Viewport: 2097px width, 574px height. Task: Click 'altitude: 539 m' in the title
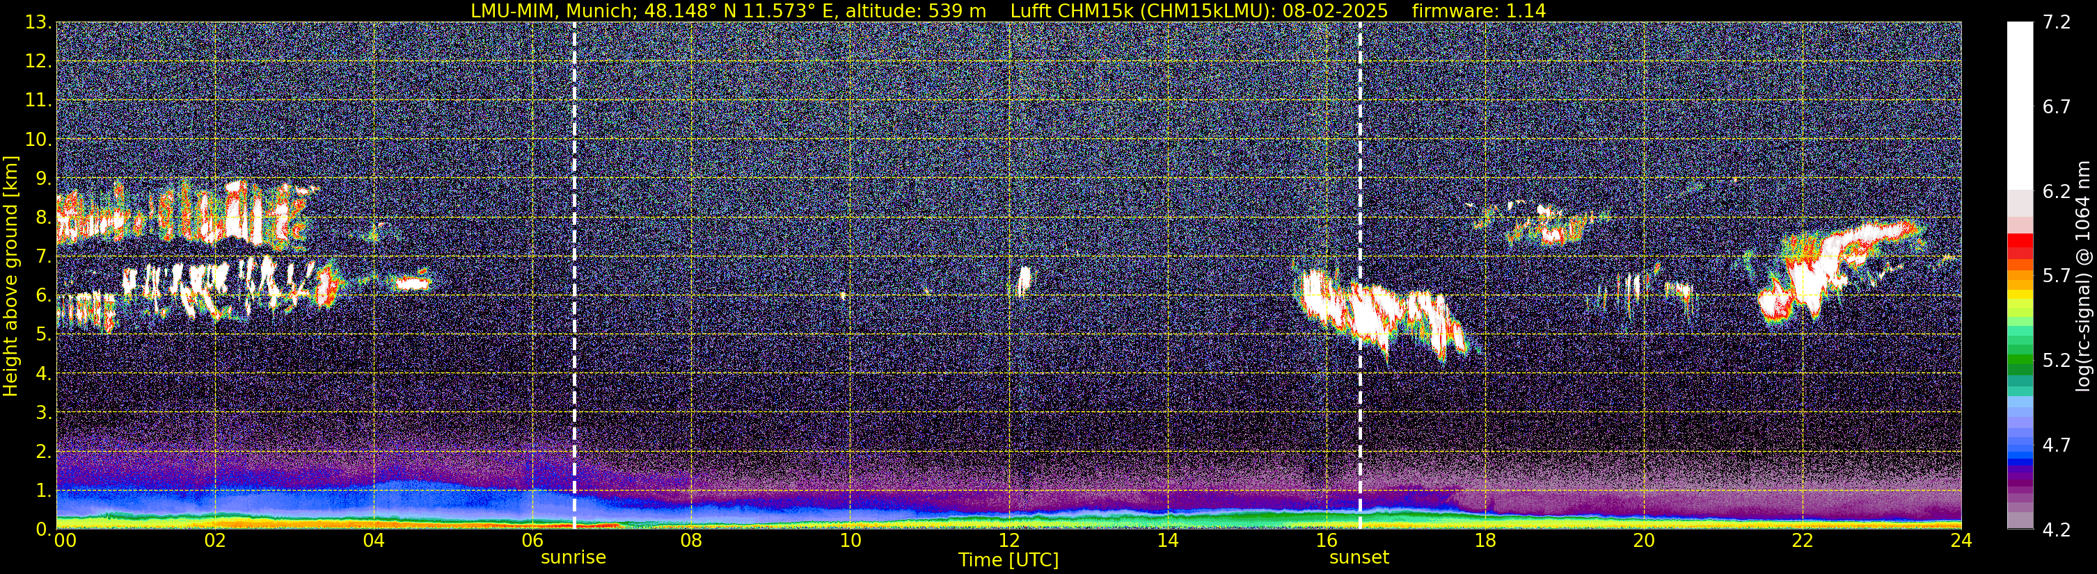coord(916,10)
